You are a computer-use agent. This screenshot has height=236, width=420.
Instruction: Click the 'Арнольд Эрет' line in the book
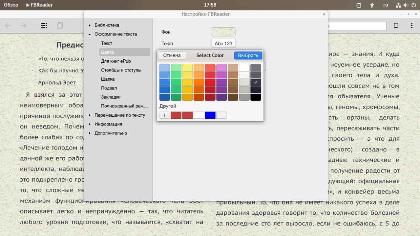pyautogui.click(x=57, y=83)
